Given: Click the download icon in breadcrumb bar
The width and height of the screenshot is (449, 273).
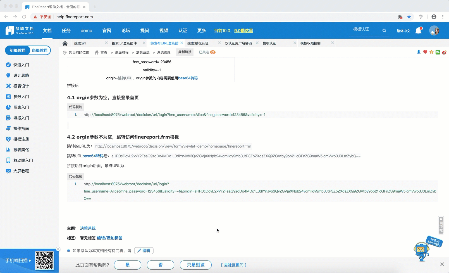Looking at the screenshot, I should point(419,52).
